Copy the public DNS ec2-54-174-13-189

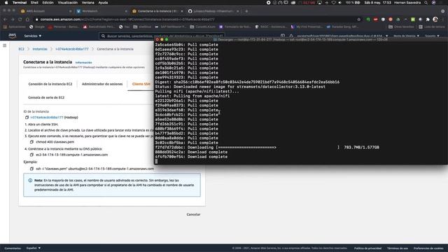coord(31,155)
